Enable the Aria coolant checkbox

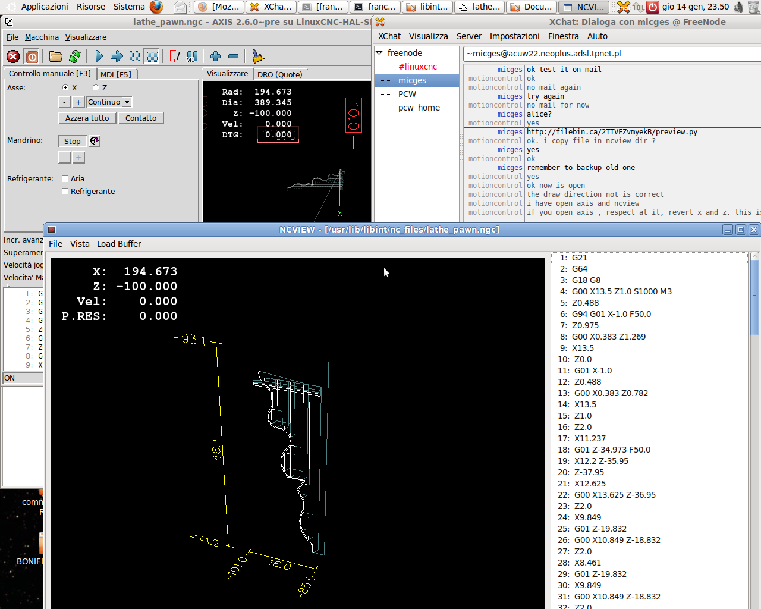pos(65,178)
